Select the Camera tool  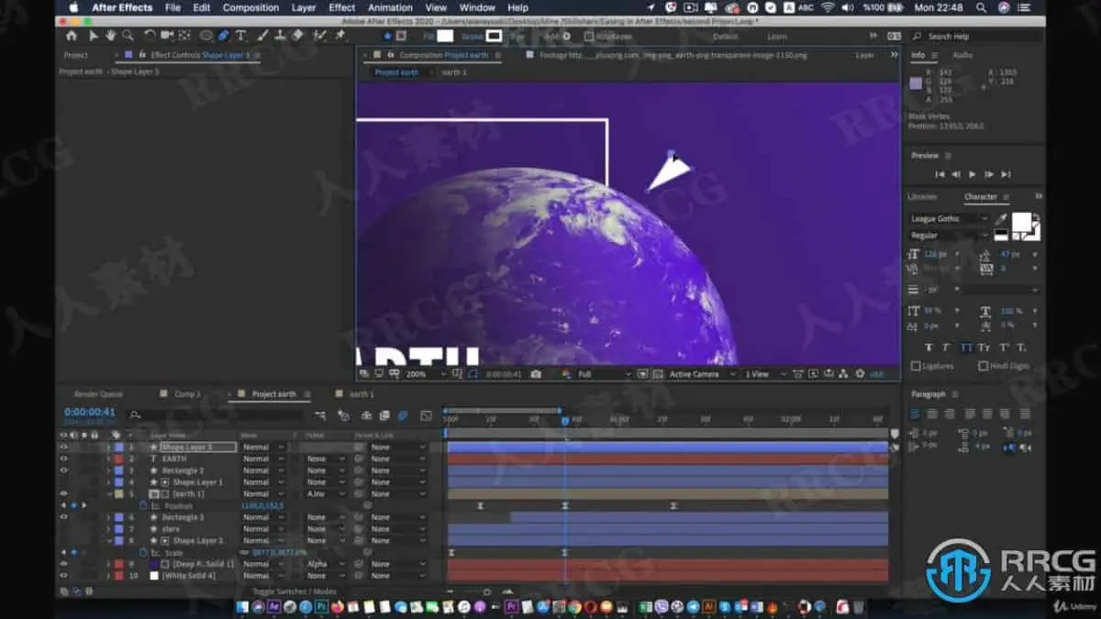[x=167, y=36]
